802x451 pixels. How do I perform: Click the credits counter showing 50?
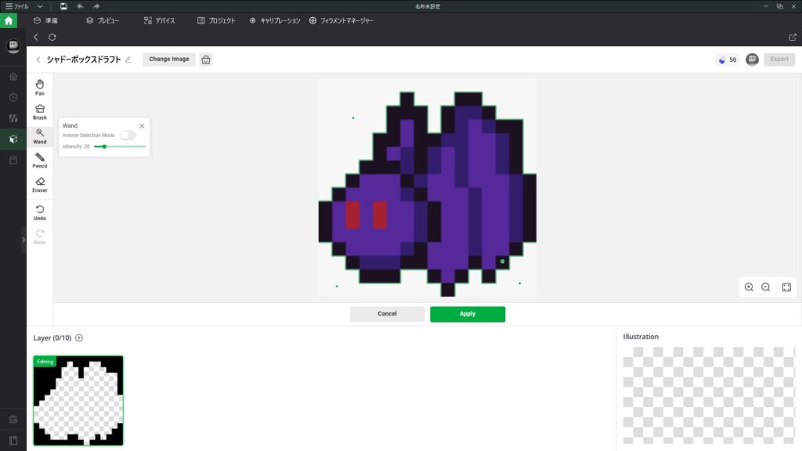pos(727,60)
